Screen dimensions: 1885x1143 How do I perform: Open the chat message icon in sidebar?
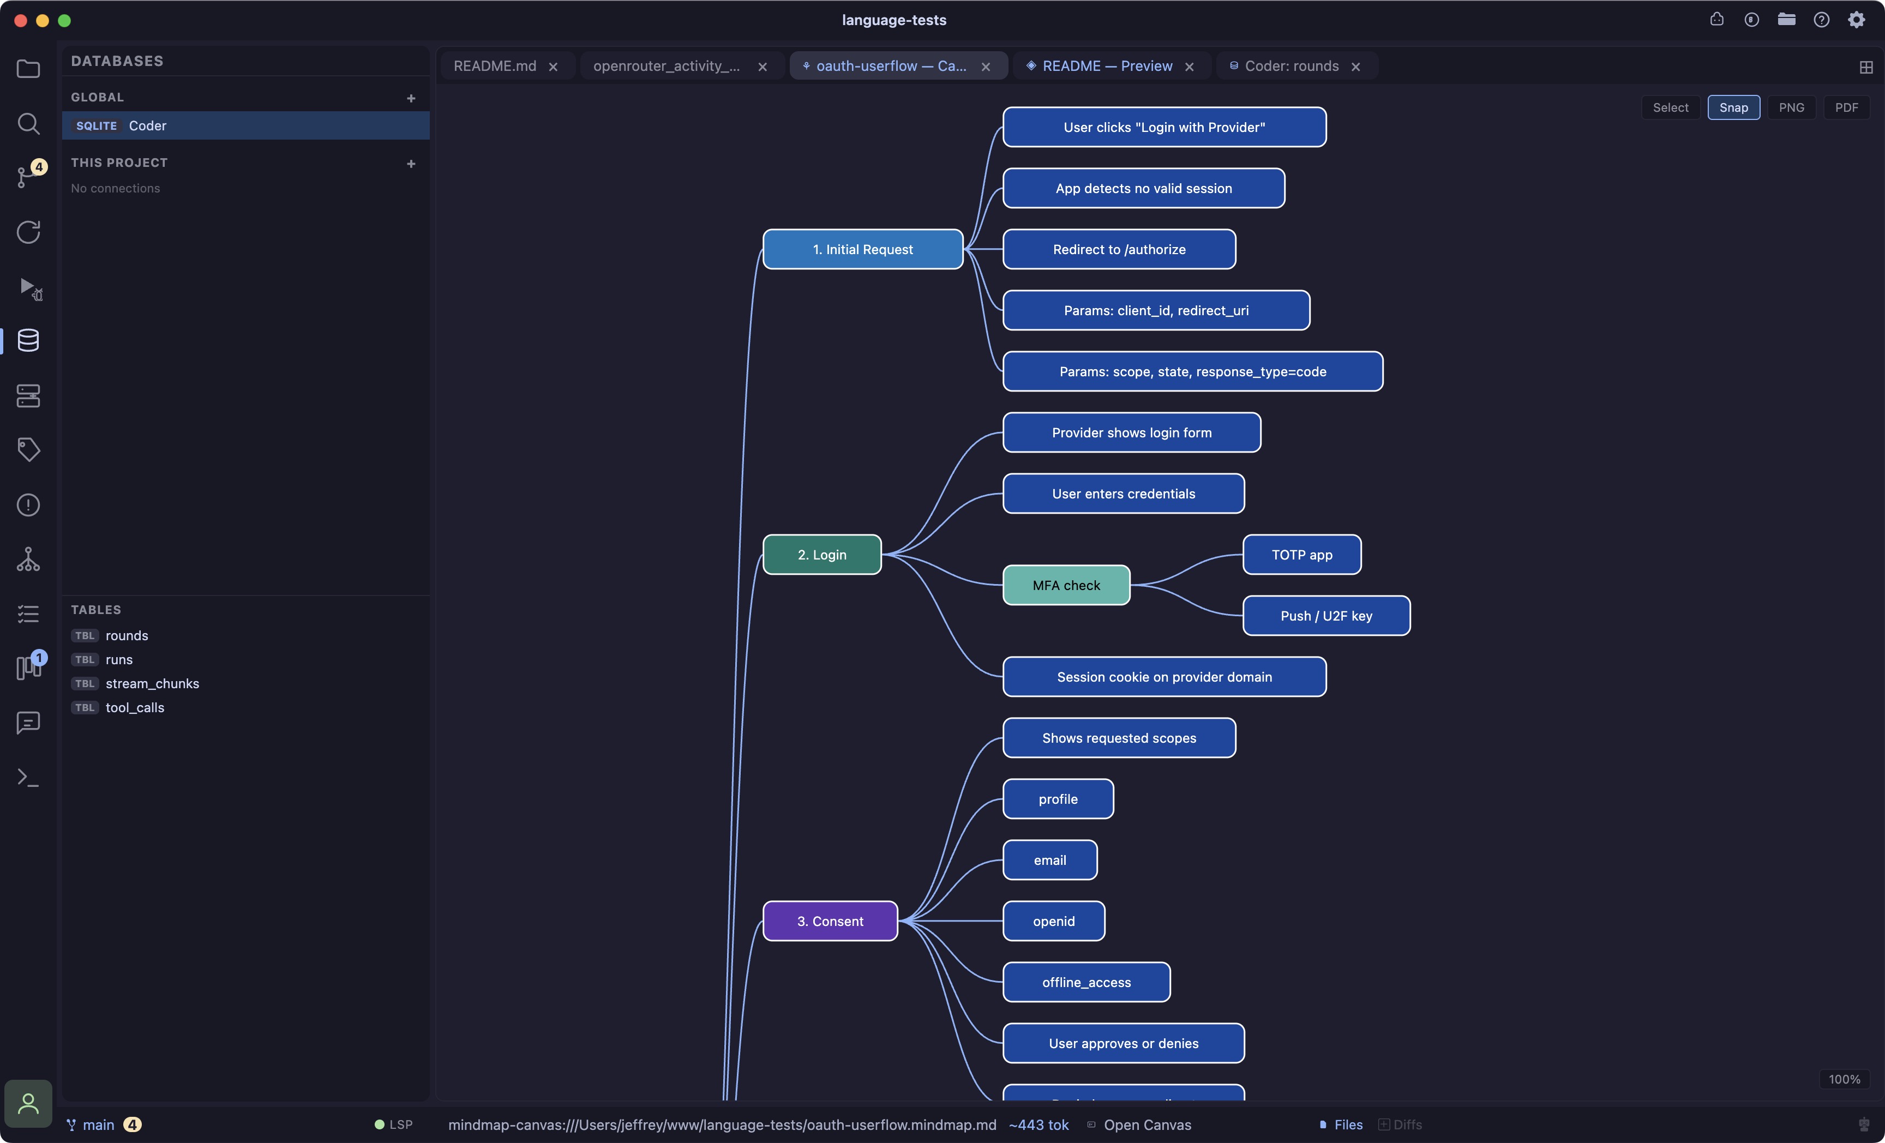pyautogui.click(x=28, y=722)
